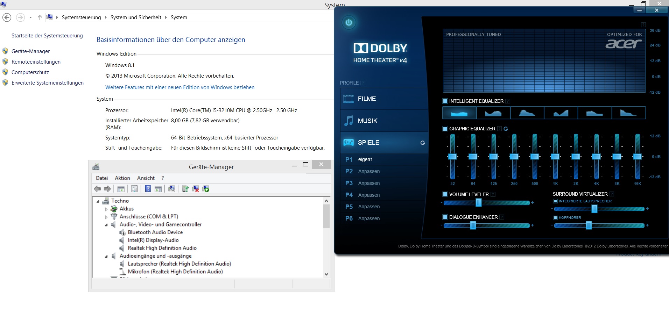The image size is (669, 324).
Task: Choose the last Intelligent Equalizer preset shape
Action: [x=628, y=113]
